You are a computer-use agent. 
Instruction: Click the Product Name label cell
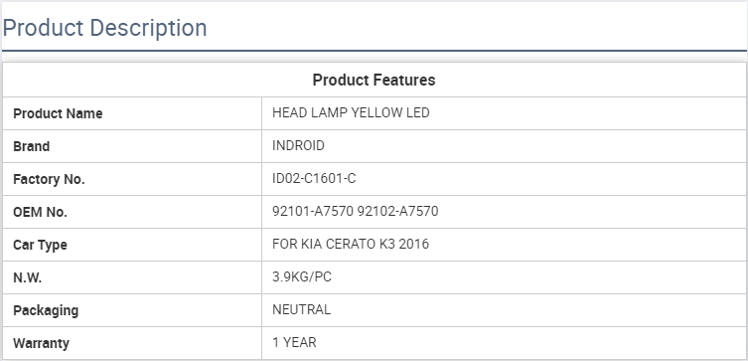132,113
